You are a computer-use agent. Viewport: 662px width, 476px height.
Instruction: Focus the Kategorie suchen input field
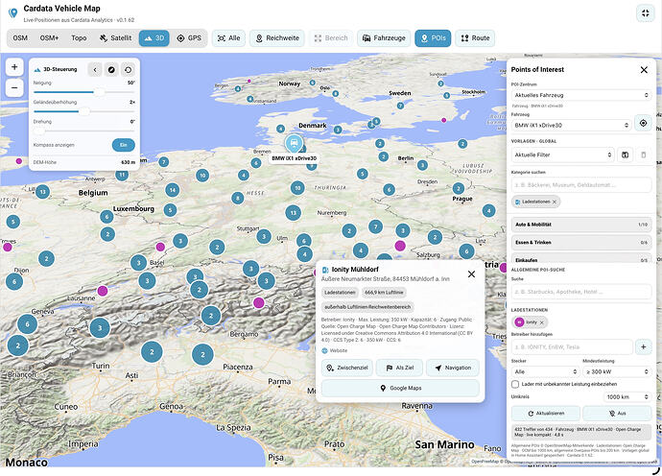(581, 184)
